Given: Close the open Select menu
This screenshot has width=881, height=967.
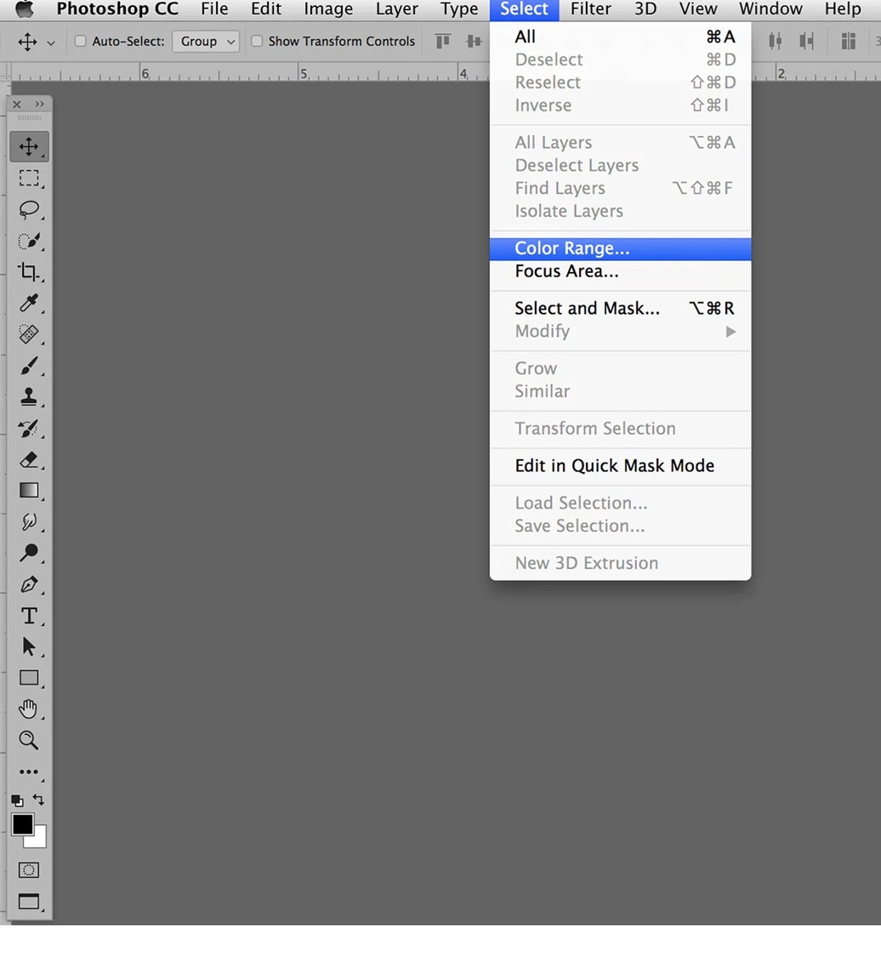Looking at the screenshot, I should coord(524,9).
